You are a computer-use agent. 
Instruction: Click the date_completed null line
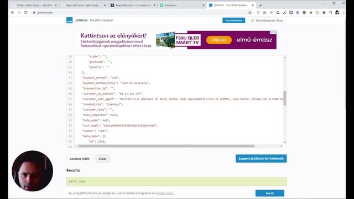100,115
